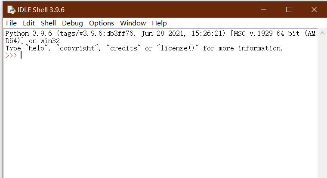Minimize the IDLE Shell window
Screen dimensions: 327x178
click(x=264, y=9)
